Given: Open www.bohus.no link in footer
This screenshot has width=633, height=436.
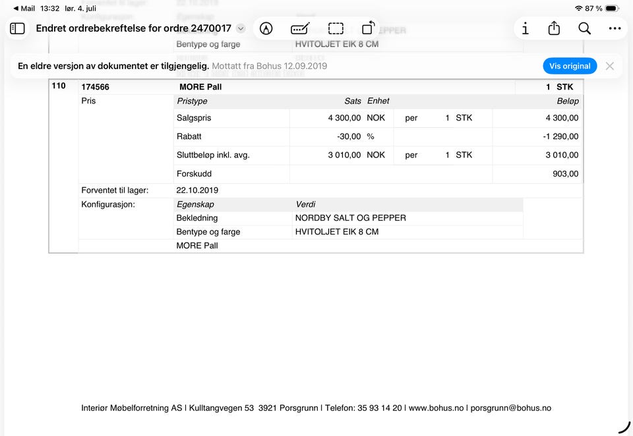Looking at the screenshot, I should (436, 408).
